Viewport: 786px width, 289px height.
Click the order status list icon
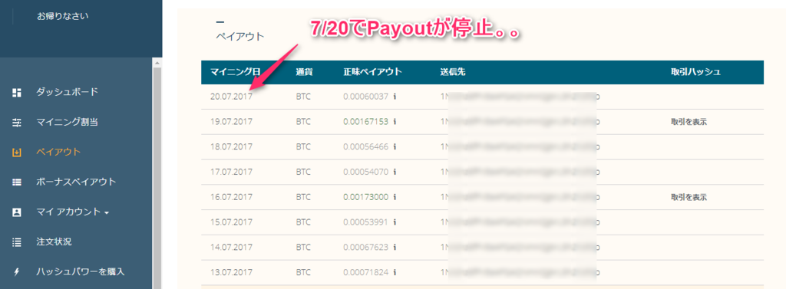(17, 242)
